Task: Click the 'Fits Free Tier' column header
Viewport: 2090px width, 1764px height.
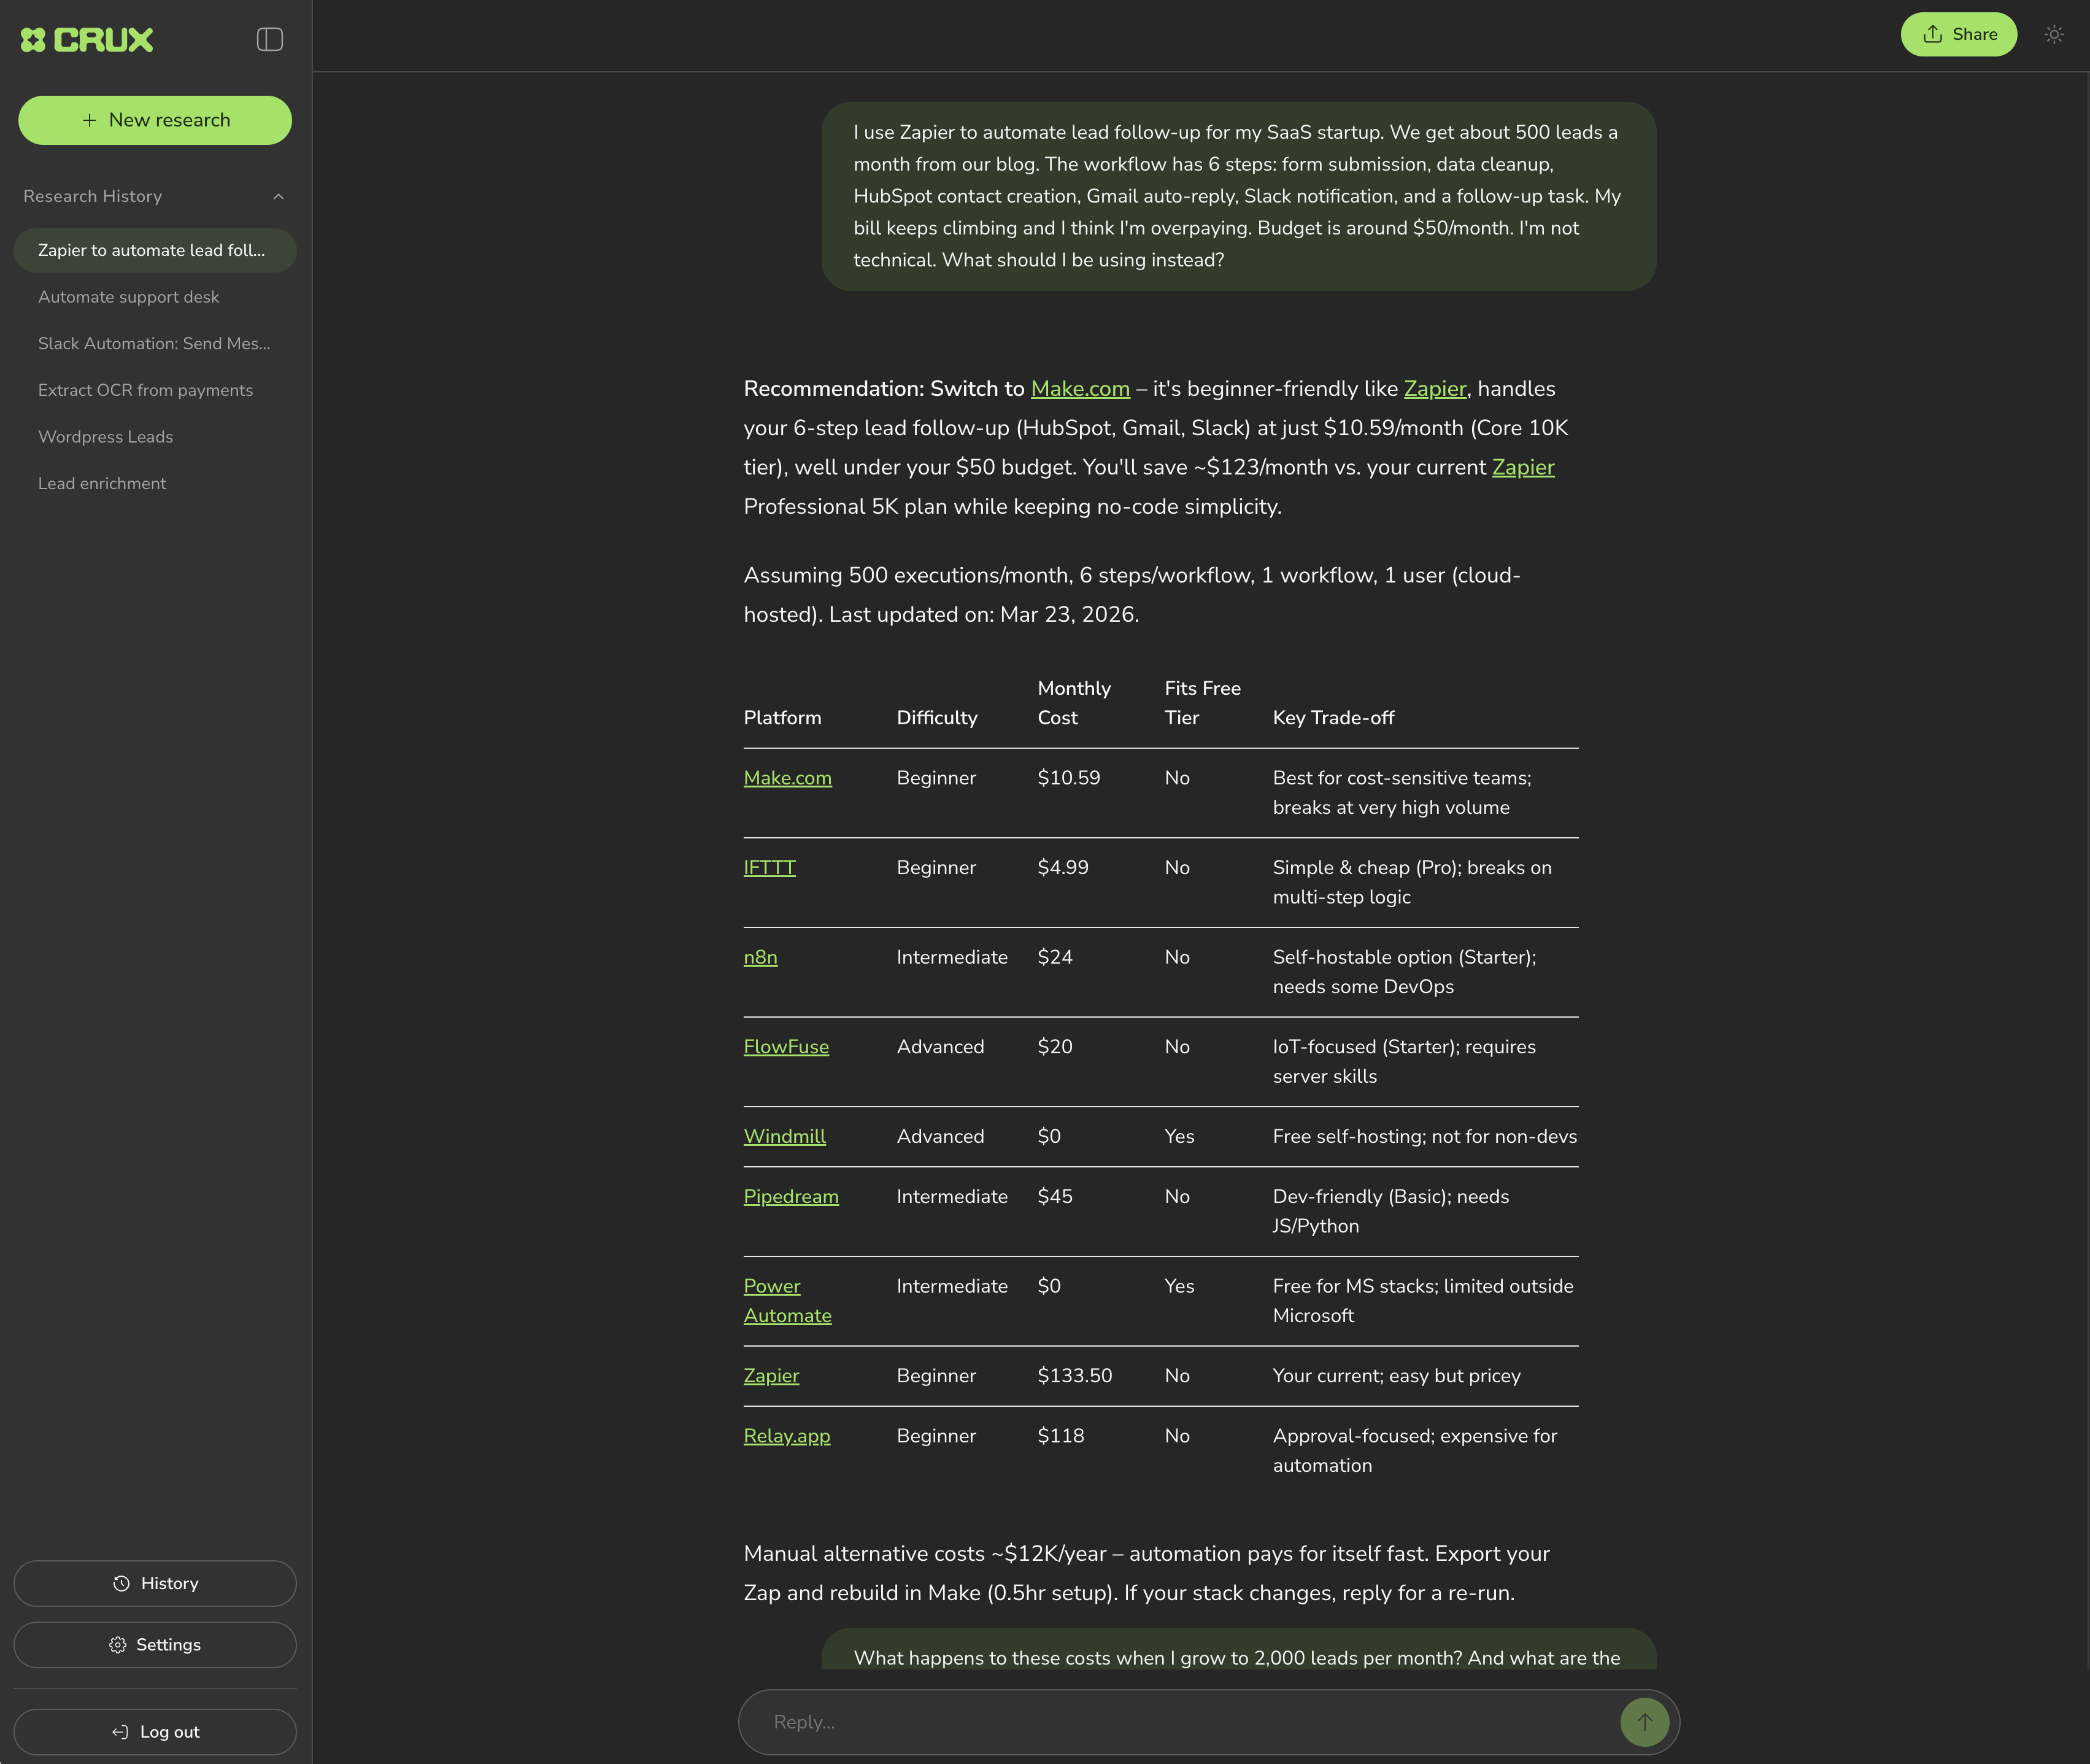Action: coord(1203,703)
